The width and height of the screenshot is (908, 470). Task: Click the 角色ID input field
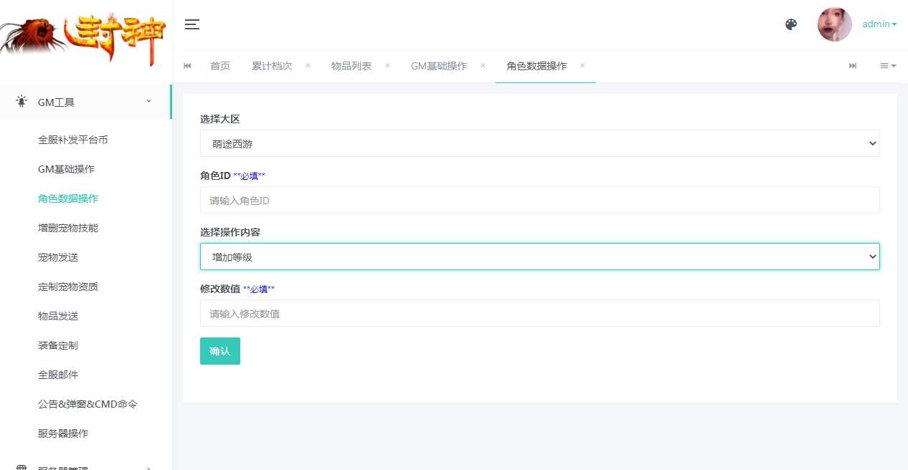point(539,201)
